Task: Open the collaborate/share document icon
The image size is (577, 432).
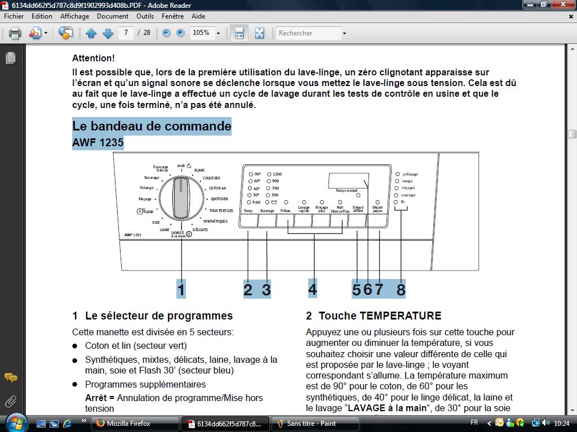Action: click(35, 33)
